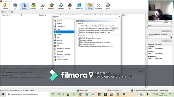Open the Kad network toolbar icon

click(15, 6)
